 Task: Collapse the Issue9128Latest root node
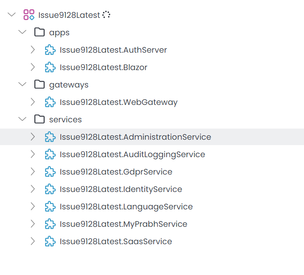point(12,15)
